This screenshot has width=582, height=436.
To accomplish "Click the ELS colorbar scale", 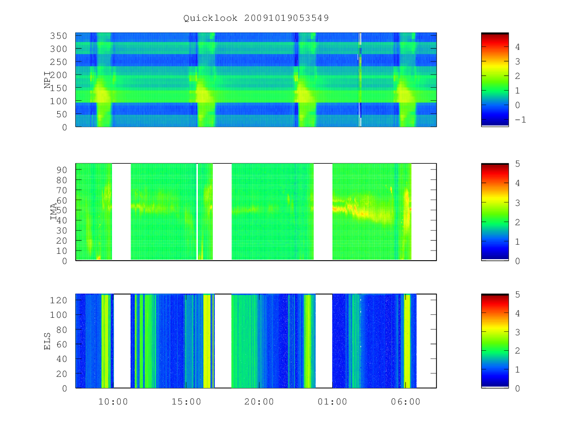I will tap(495, 341).
